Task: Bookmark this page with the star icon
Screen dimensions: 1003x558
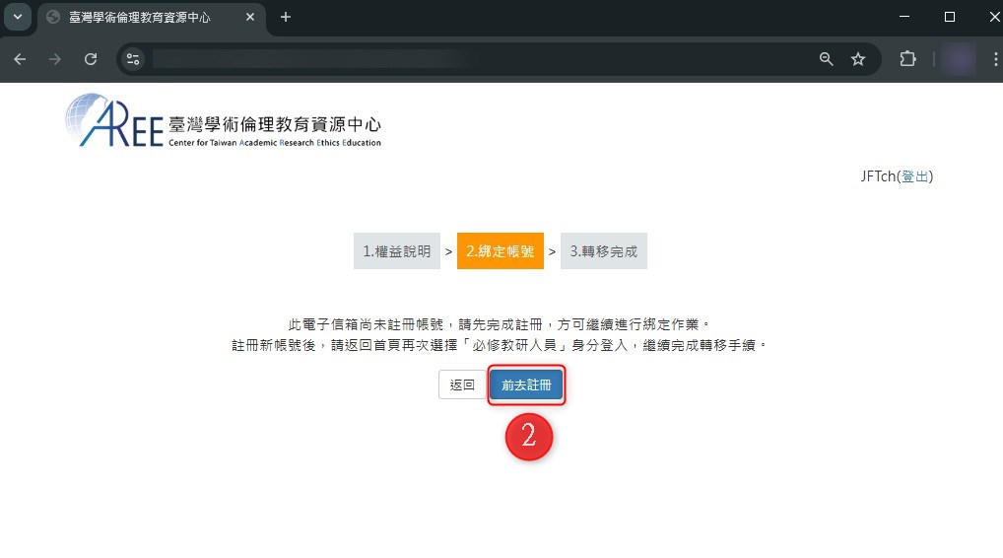Action: click(858, 59)
